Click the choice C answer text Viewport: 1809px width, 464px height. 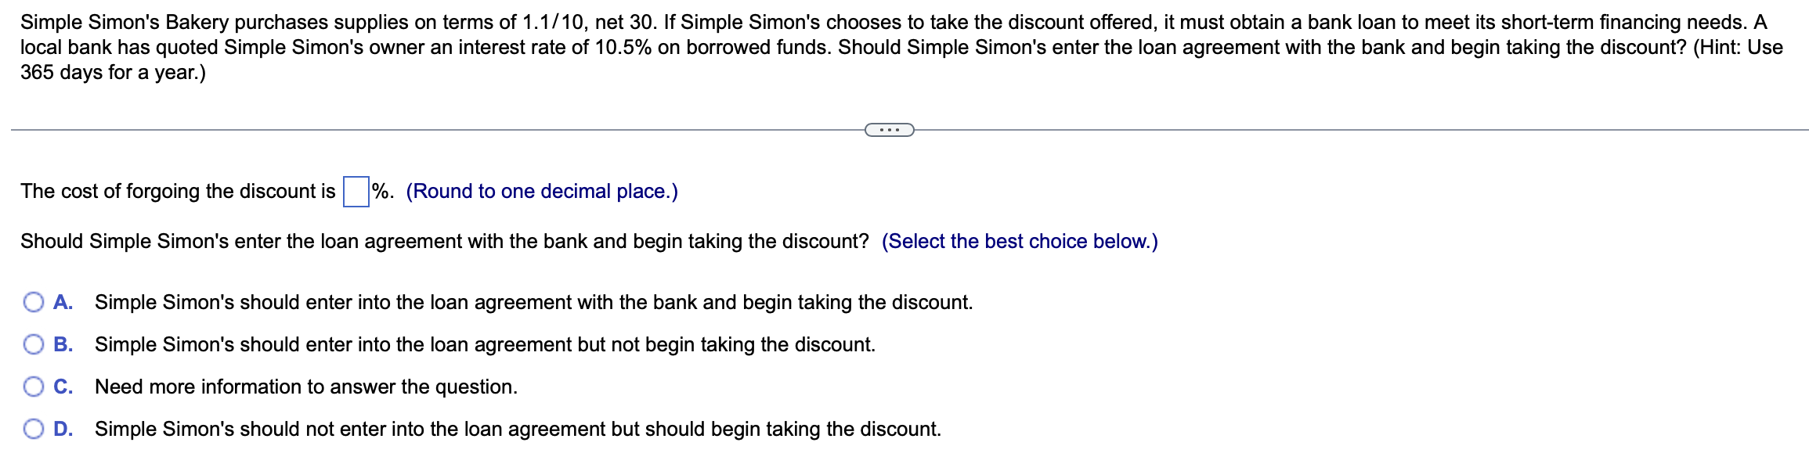click(x=305, y=386)
